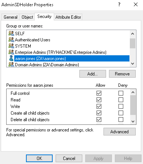This screenshot has height=164, width=143.
Task: Click the Domain Admins group icon
Action: [x=11, y=64]
